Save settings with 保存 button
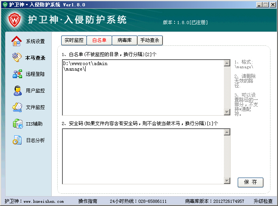This screenshot has height=206, width=278. coord(250,182)
